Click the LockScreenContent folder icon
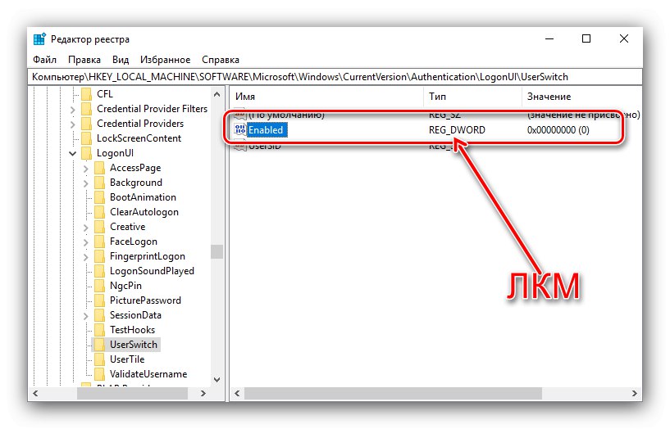Screen dimensions: 670x429 (86, 138)
